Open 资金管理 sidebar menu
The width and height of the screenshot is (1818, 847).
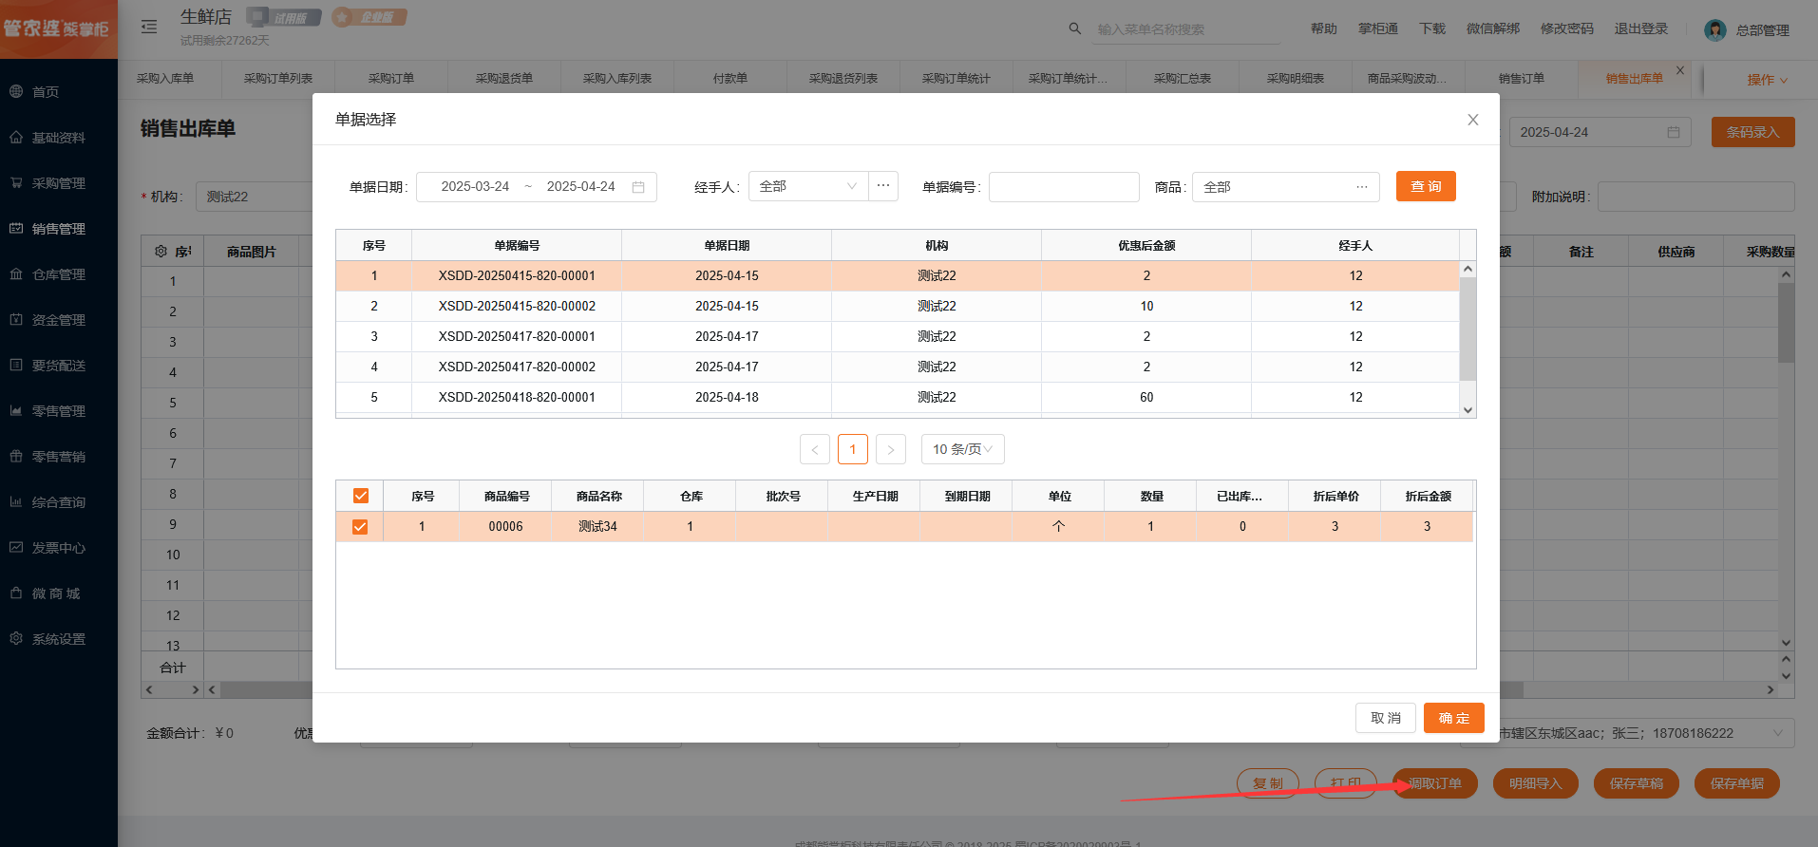58,320
